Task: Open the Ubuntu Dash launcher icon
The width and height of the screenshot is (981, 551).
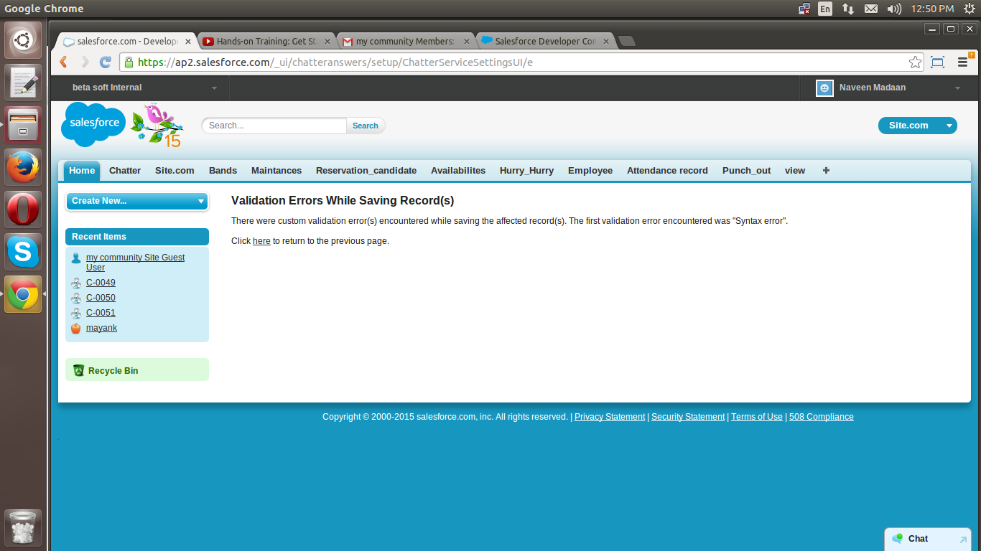Action: click(23, 40)
